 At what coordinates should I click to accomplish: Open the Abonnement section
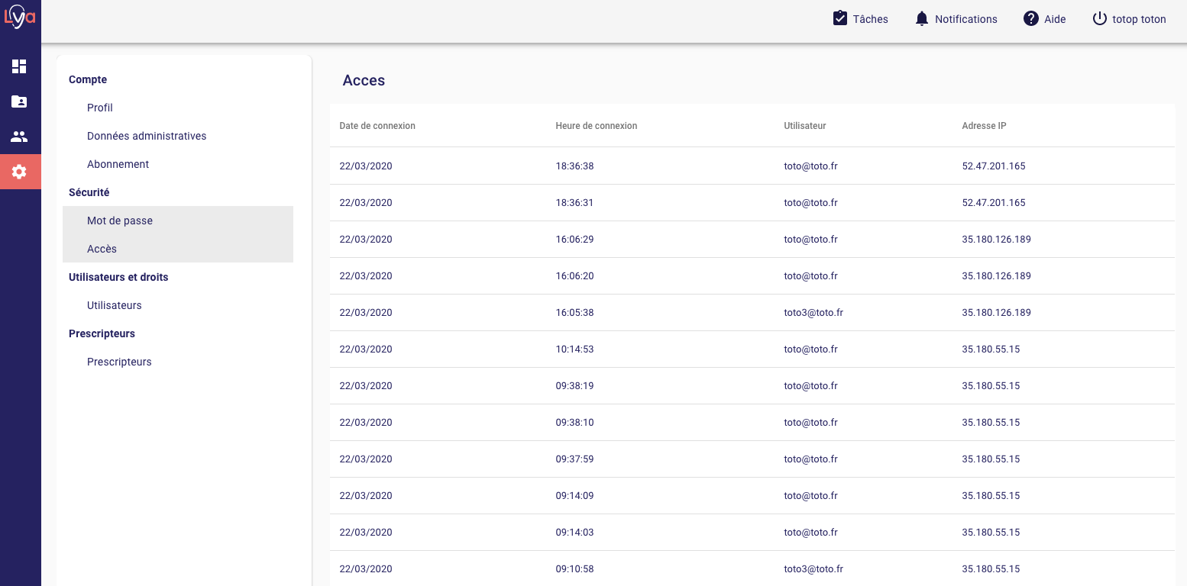(118, 164)
